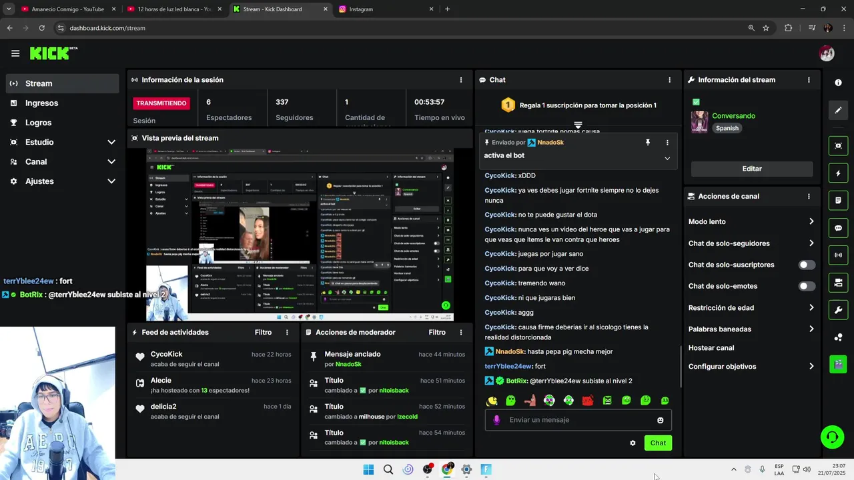
Task: Open Chat de solo-seguidores options arrow
Action: [811, 243]
